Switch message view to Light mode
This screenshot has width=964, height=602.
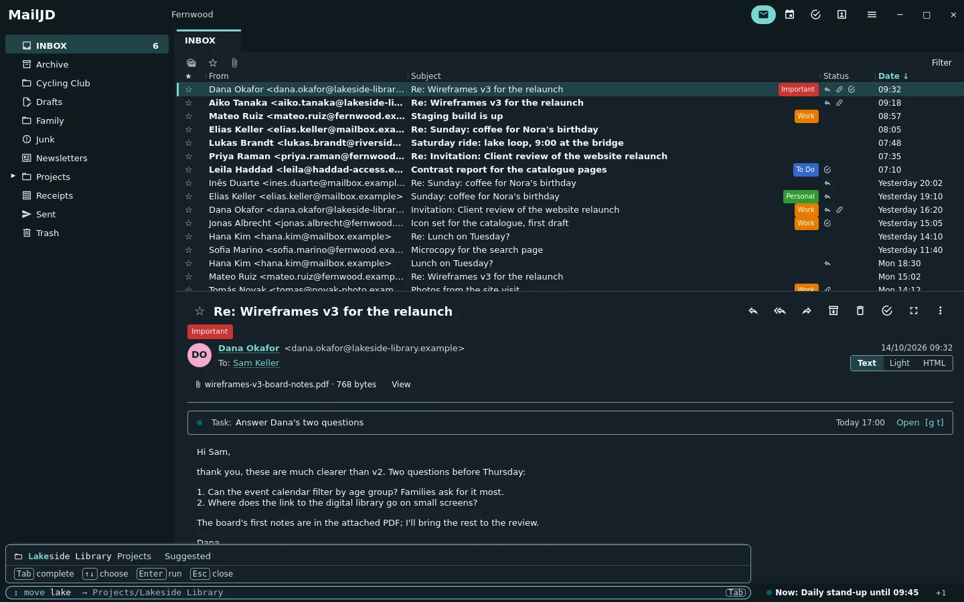point(899,363)
